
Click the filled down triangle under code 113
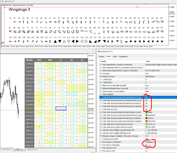coord(60,41)
